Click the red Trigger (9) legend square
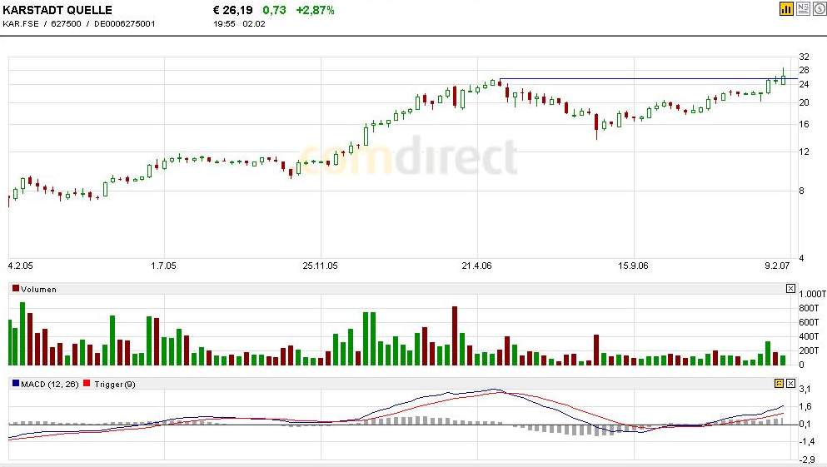This screenshot has width=827, height=467. coord(87,383)
